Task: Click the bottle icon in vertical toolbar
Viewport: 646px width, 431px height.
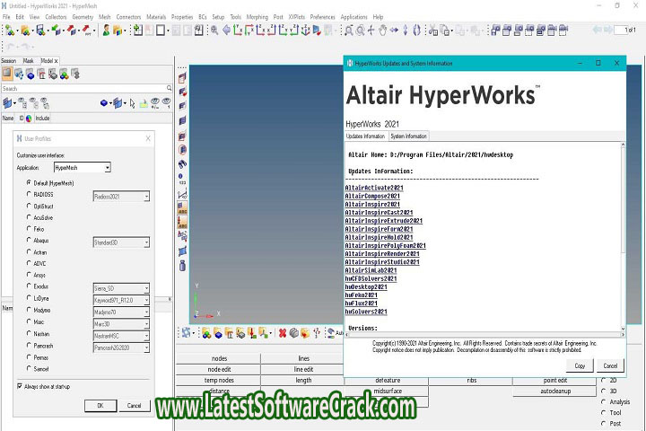Action: click(182, 265)
